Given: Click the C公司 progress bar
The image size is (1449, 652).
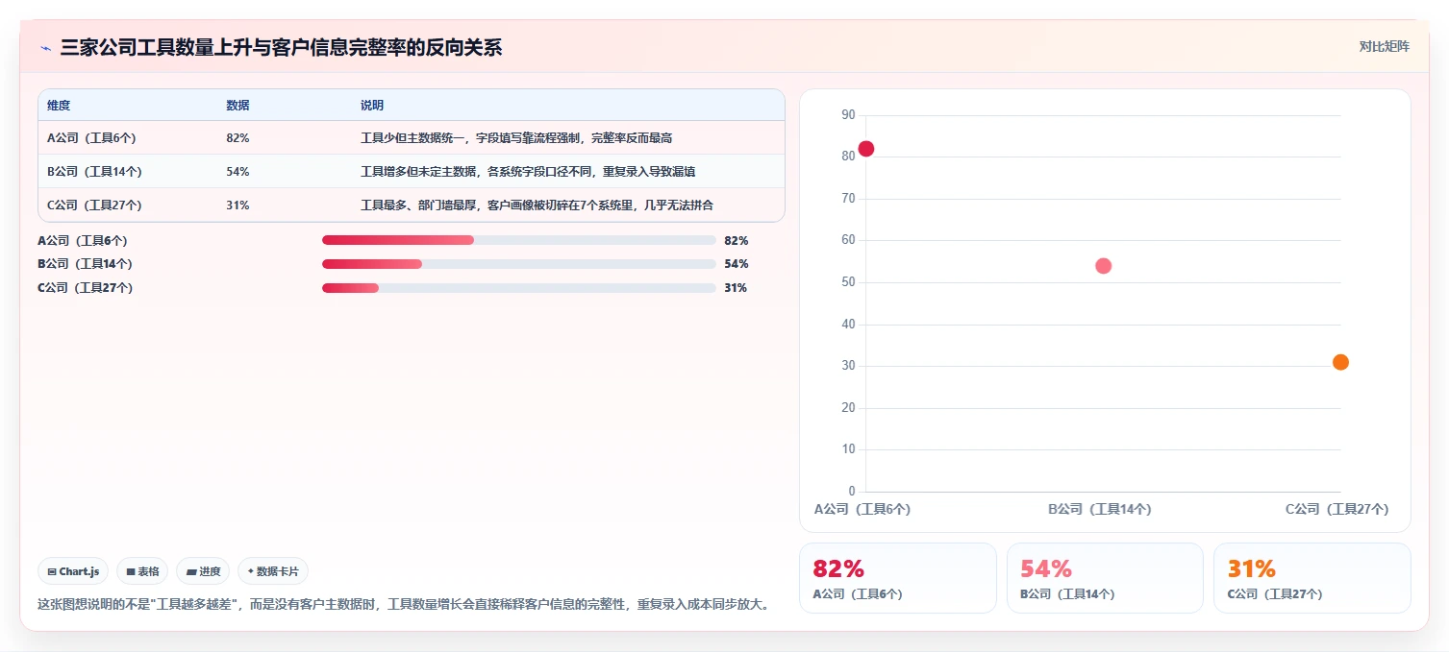Looking at the screenshot, I should (519, 288).
